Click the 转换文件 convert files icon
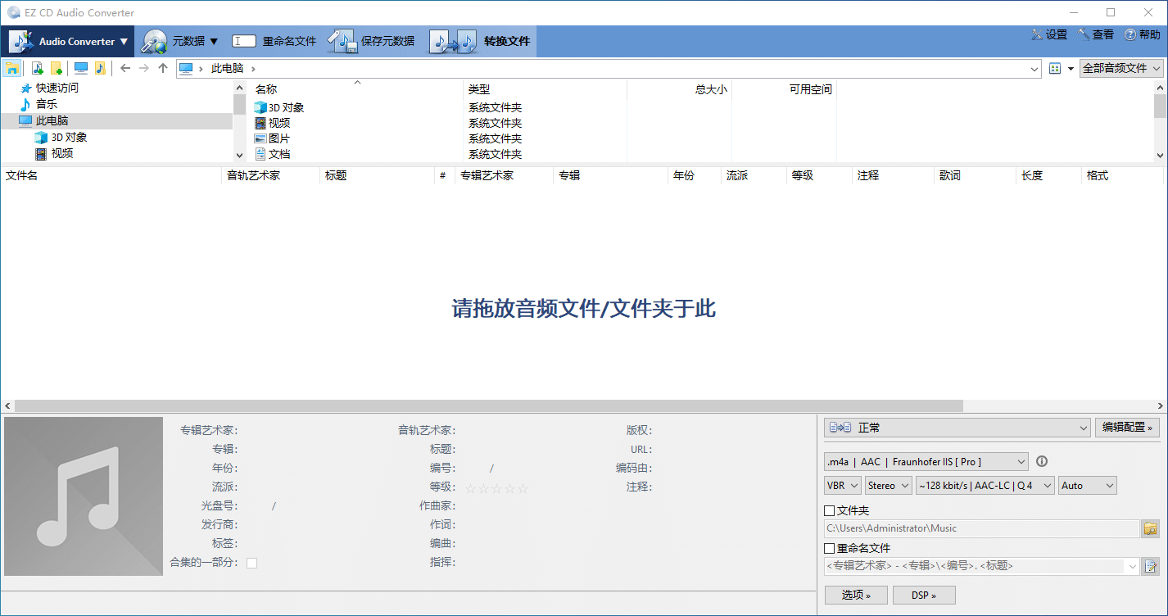 tap(454, 41)
